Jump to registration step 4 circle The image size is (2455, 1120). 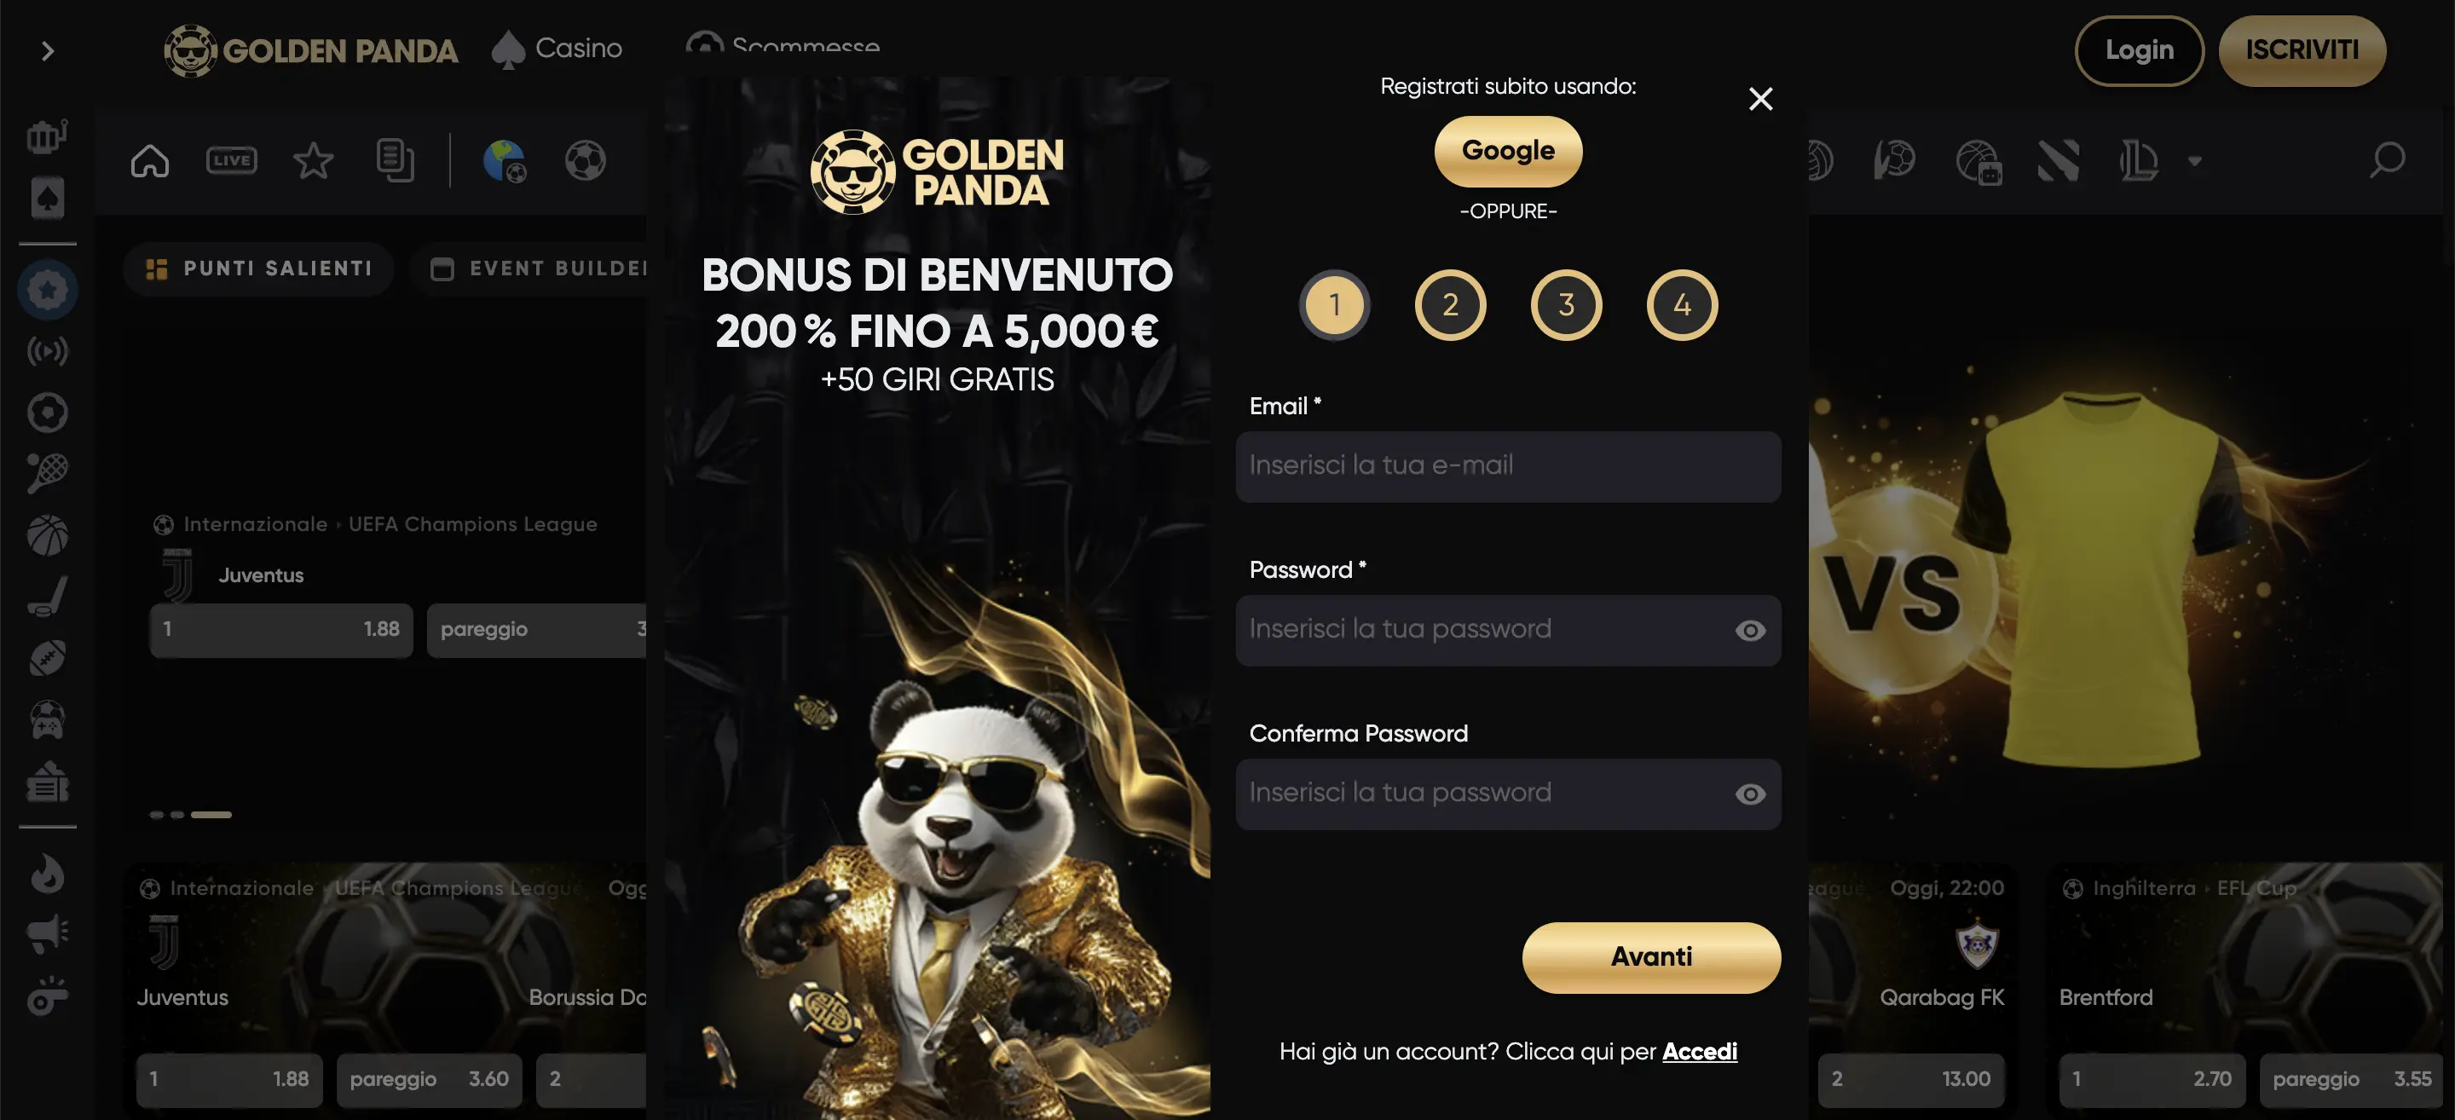pyautogui.click(x=1682, y=305)
